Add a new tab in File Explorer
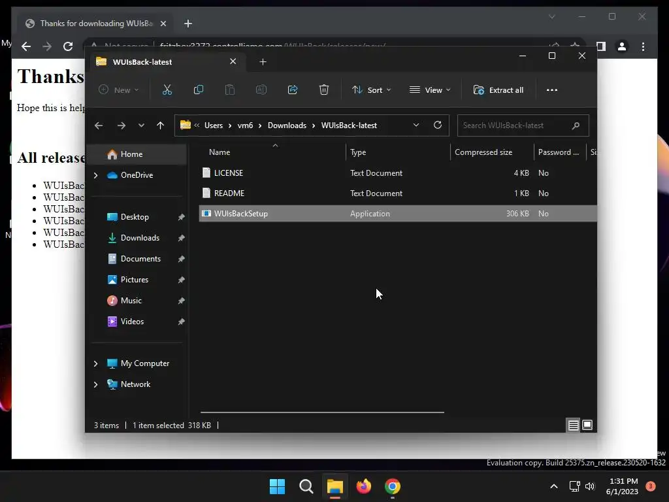 point(263,62)
